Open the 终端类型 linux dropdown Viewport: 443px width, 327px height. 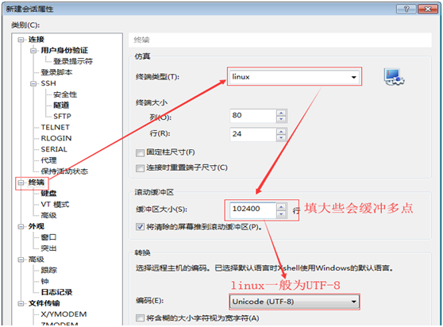tap(294, 77)
